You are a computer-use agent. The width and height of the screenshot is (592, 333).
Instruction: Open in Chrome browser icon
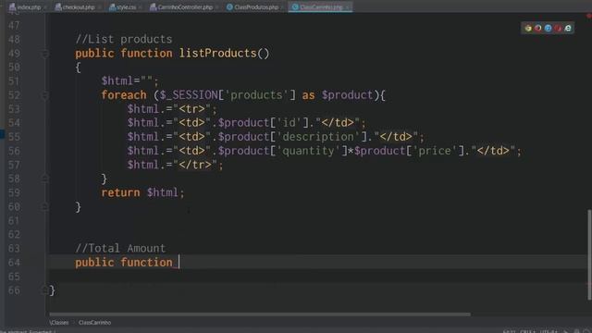pos(528,28)
